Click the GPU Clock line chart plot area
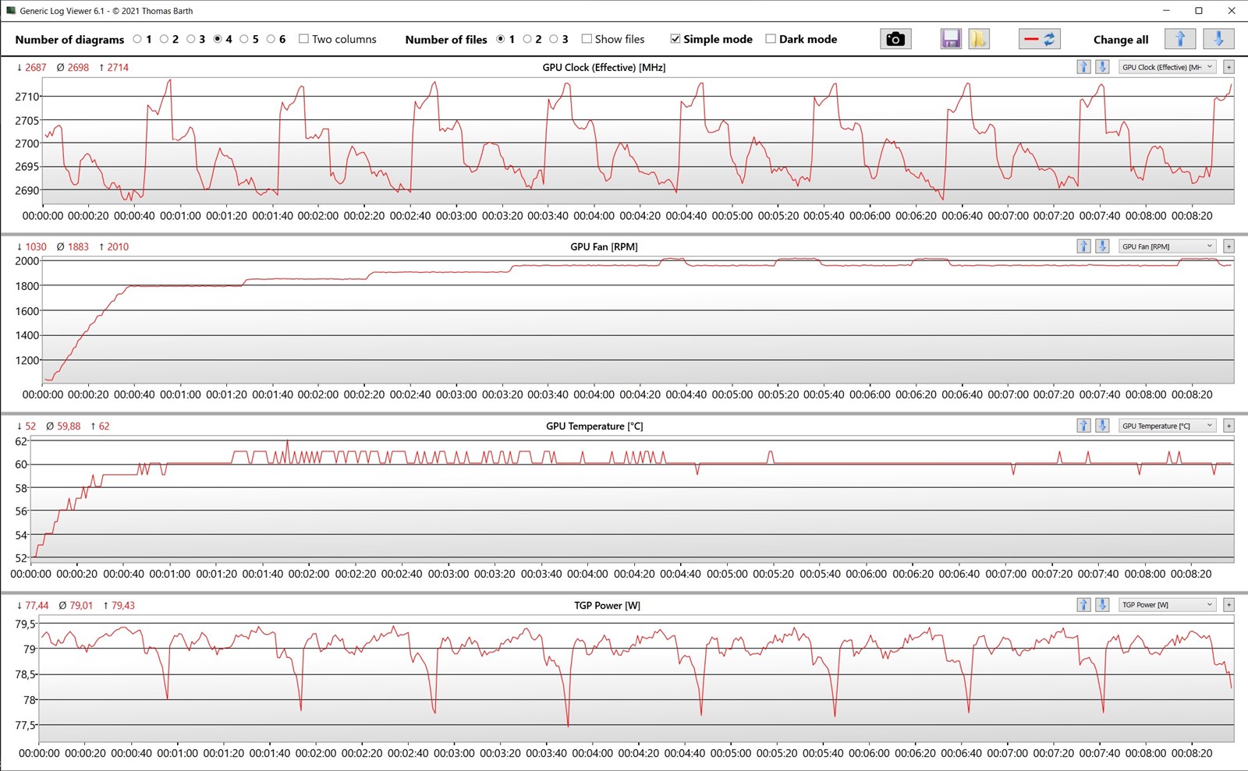Screen dimensions: 1248x771 (x=638, y=140)
